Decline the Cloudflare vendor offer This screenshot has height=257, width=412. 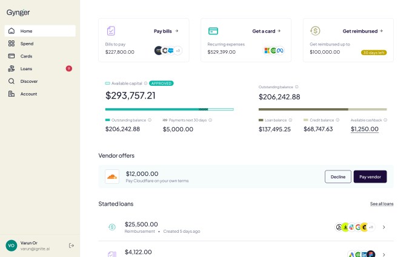pyautogui.click(x=337, y=177)
